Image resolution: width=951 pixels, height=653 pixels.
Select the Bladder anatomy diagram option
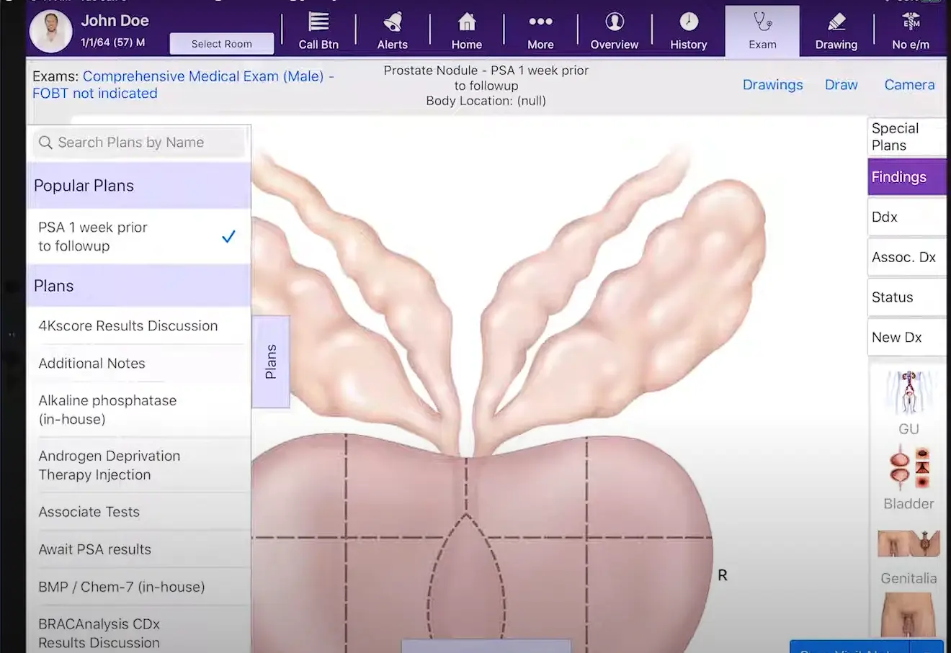[907, 475]
